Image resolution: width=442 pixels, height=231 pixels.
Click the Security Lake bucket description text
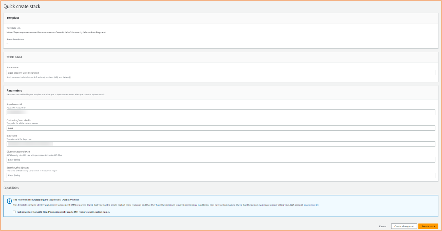[x=32, y=171]
